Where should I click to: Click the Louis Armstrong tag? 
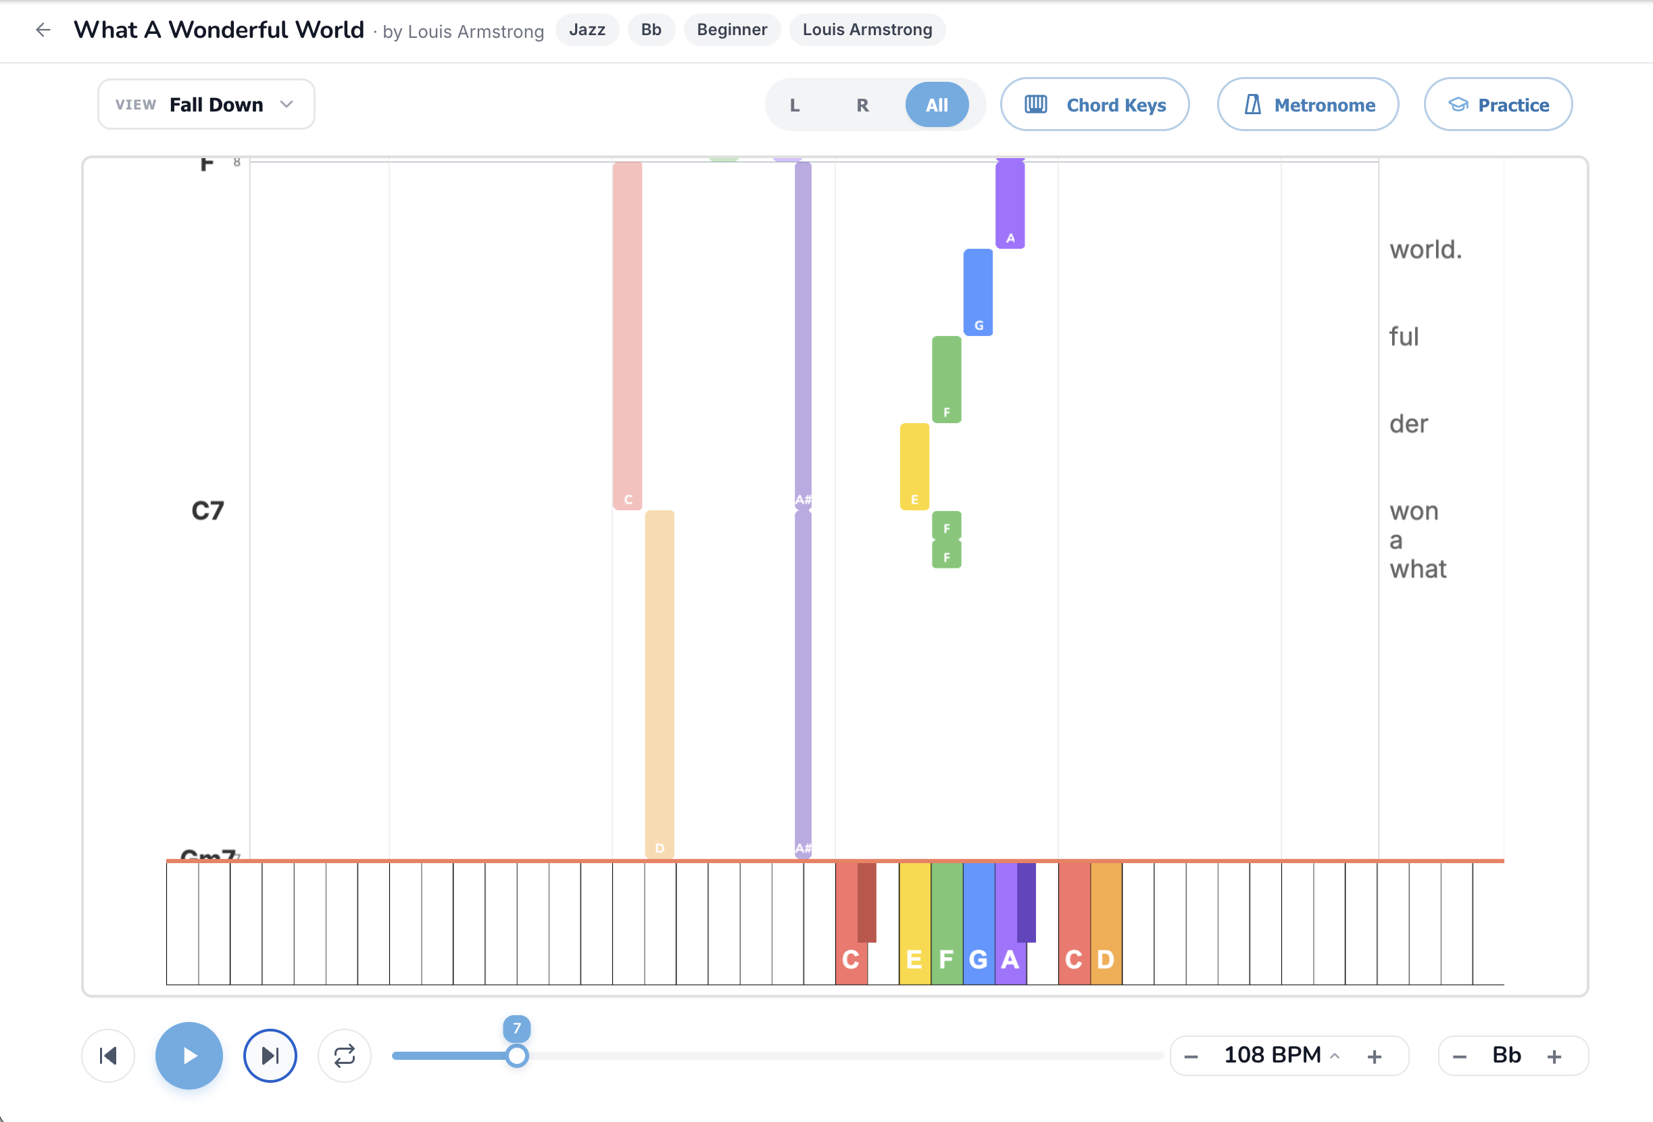click(867, 30)
